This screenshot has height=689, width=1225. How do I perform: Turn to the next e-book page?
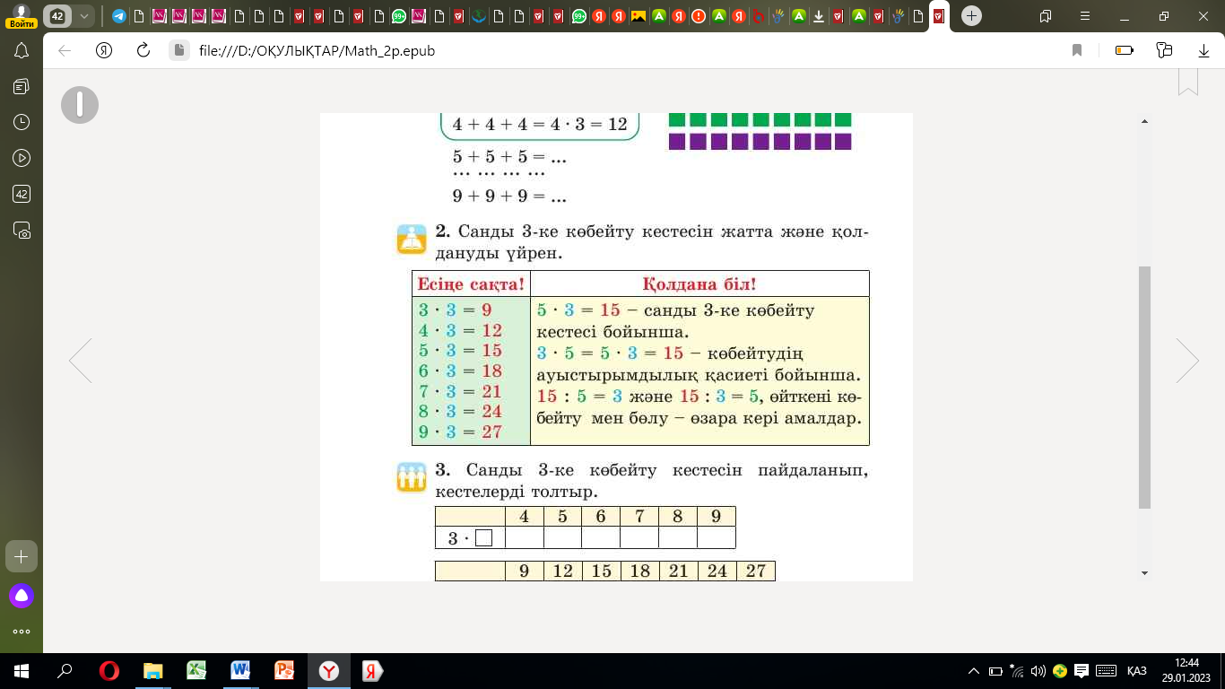tap(1187, 361)
